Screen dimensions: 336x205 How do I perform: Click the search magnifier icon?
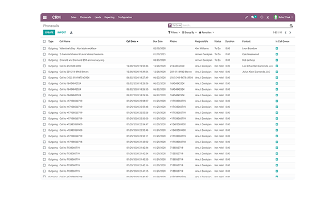pos(291,26)
